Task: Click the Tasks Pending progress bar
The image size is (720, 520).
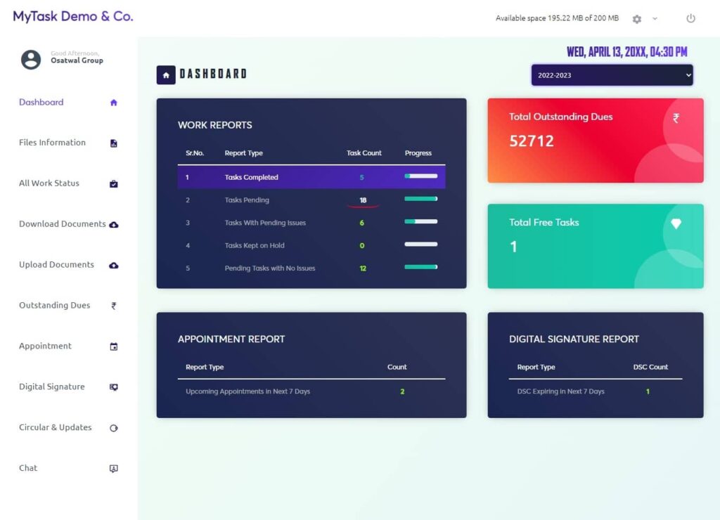Action: click(420, 200)
